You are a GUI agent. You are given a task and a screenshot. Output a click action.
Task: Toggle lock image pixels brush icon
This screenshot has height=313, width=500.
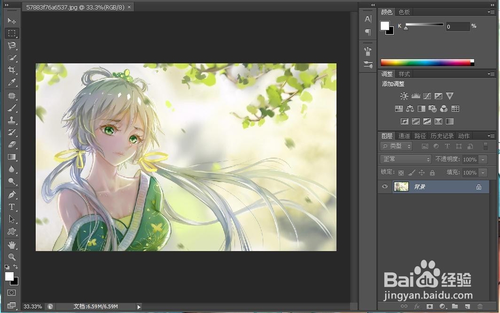pyautogui.click(x=411, y=173)
